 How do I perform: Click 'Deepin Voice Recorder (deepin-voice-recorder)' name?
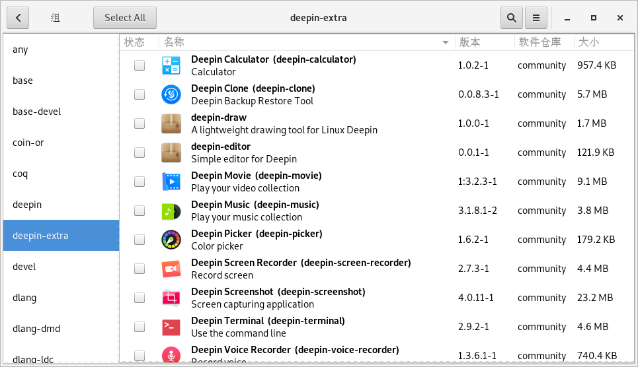(295, 350)
